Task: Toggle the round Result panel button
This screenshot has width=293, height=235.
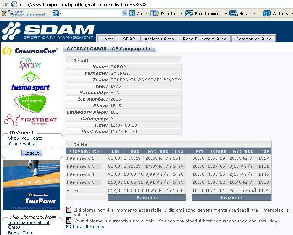Action: pos(69,60)
